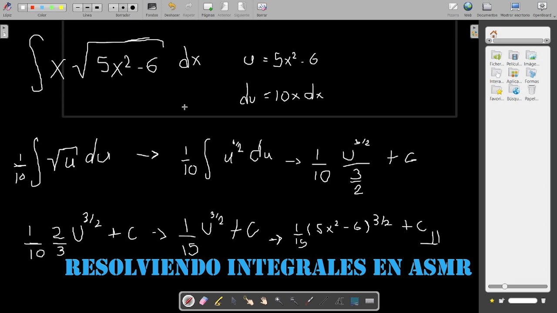
Task: Select the capture part of screen tool
Action: 355,301
